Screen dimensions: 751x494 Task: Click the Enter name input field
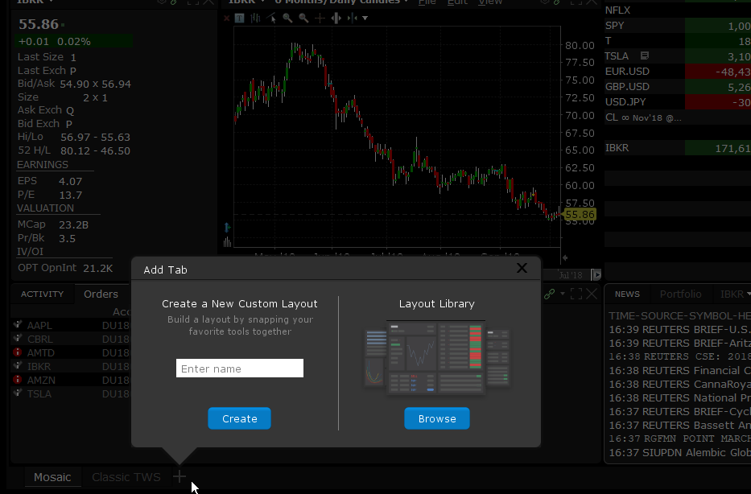240,368
